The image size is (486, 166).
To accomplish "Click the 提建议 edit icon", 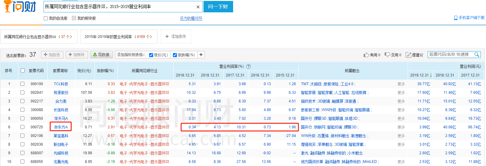I will (x=408, y=55).
